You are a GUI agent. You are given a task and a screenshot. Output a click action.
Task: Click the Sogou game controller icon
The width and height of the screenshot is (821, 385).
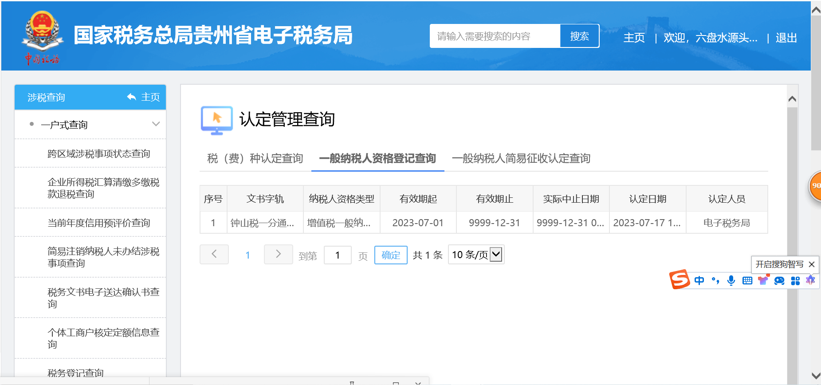[x=779, y=280]
